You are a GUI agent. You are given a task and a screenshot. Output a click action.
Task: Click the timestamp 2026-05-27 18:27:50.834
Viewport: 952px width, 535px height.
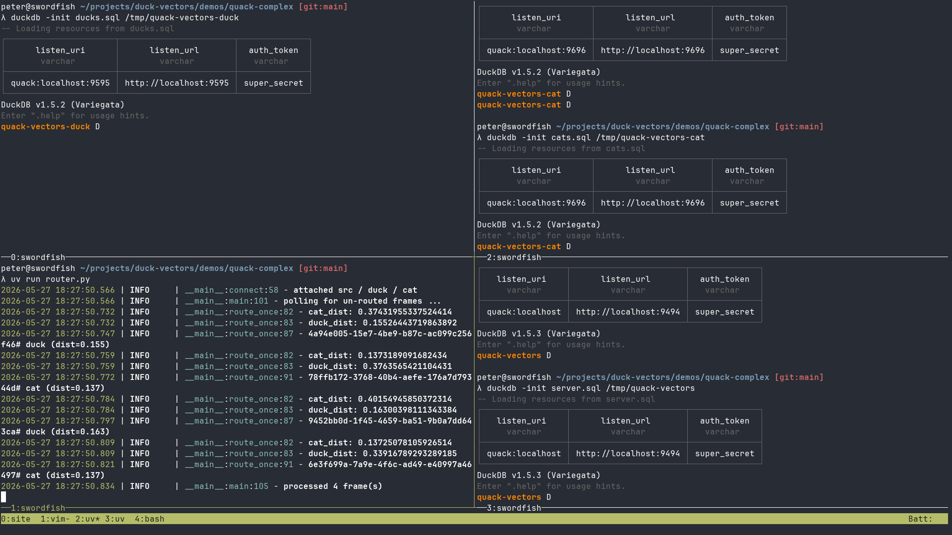pyautogui.click(x=58, y=486)
